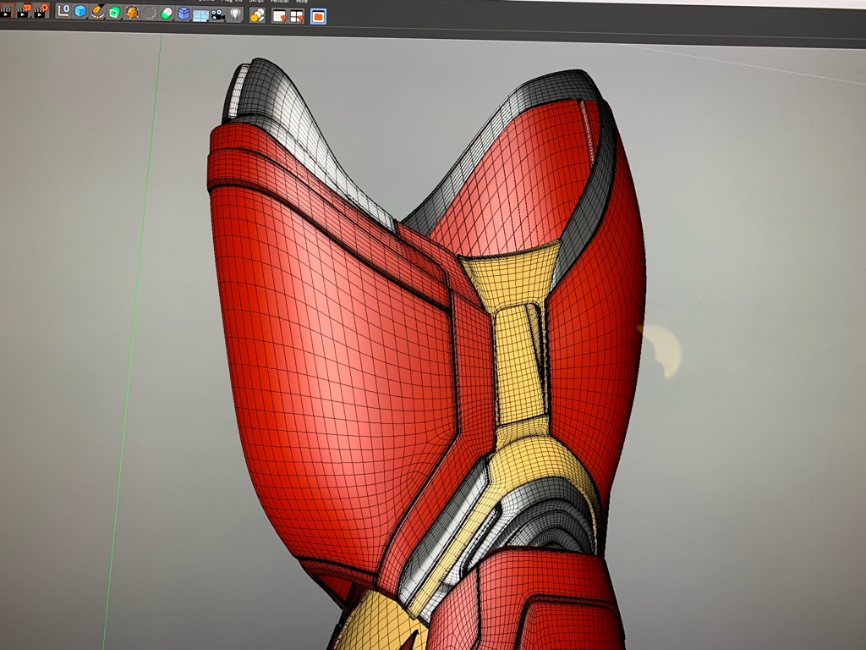Add a Null object with L0 icon
The width and height of the screenshot is (866, 650).
point(63,11)
